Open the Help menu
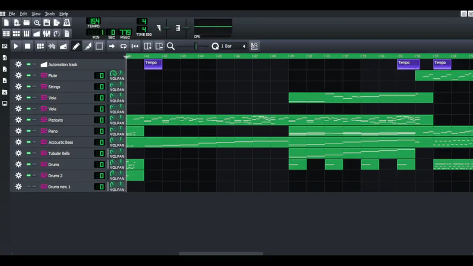This screenshot has width=473, height=266. 64,14
